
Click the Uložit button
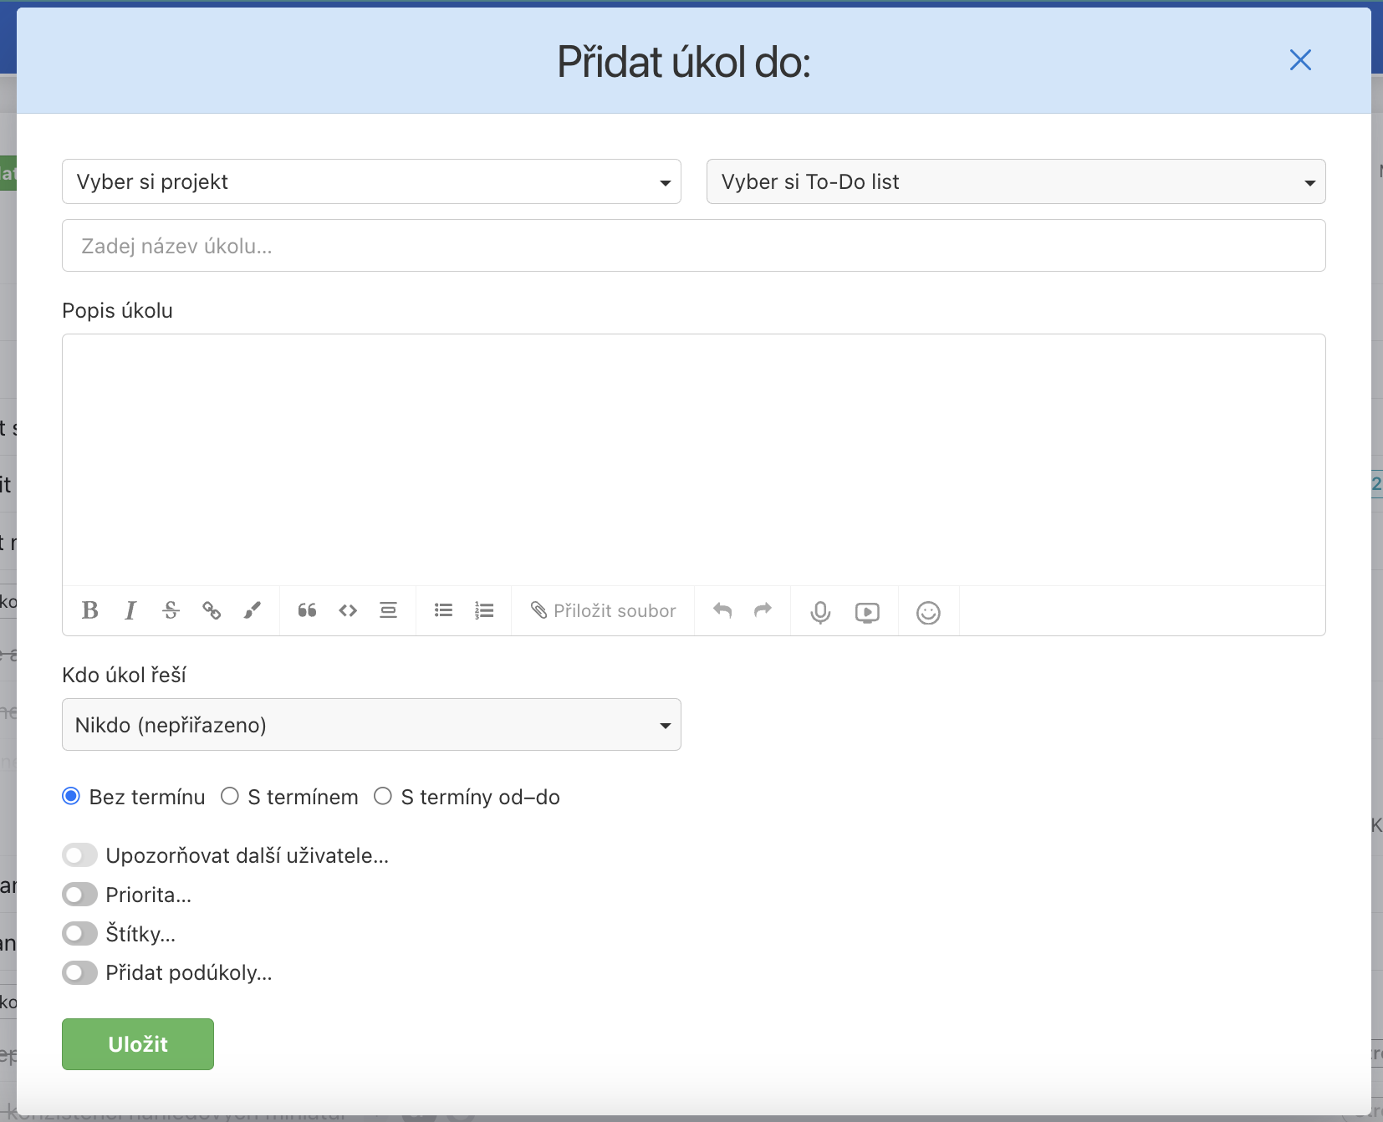tap(138, 1044)
